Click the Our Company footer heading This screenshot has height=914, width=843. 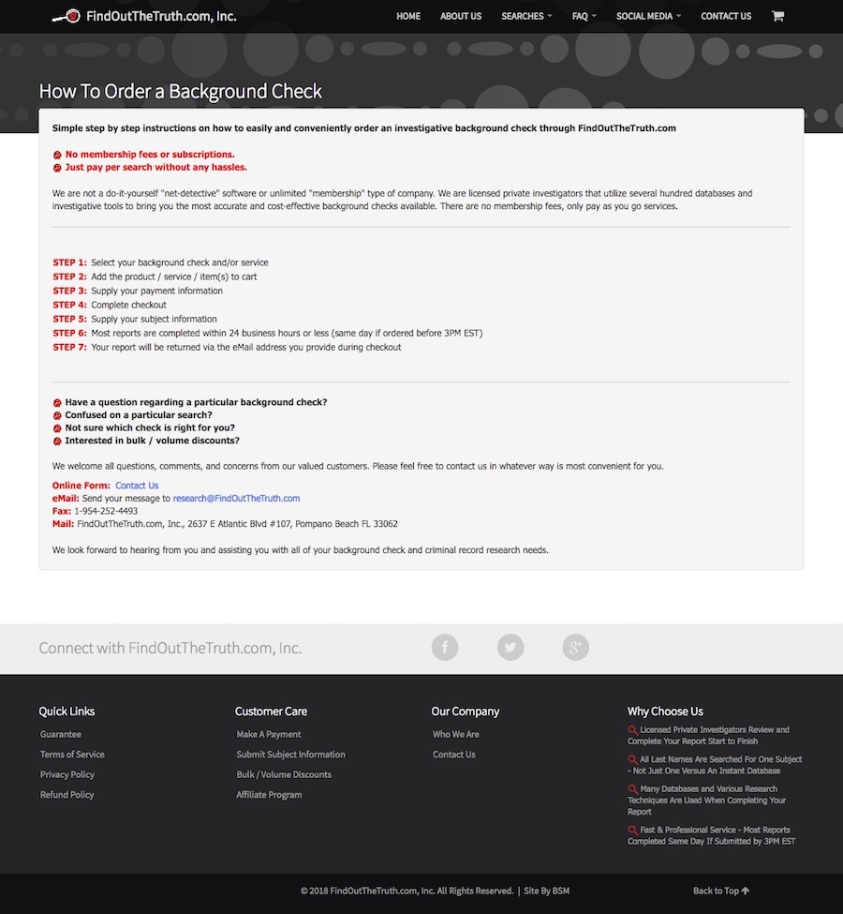click(x=466, y=712)
